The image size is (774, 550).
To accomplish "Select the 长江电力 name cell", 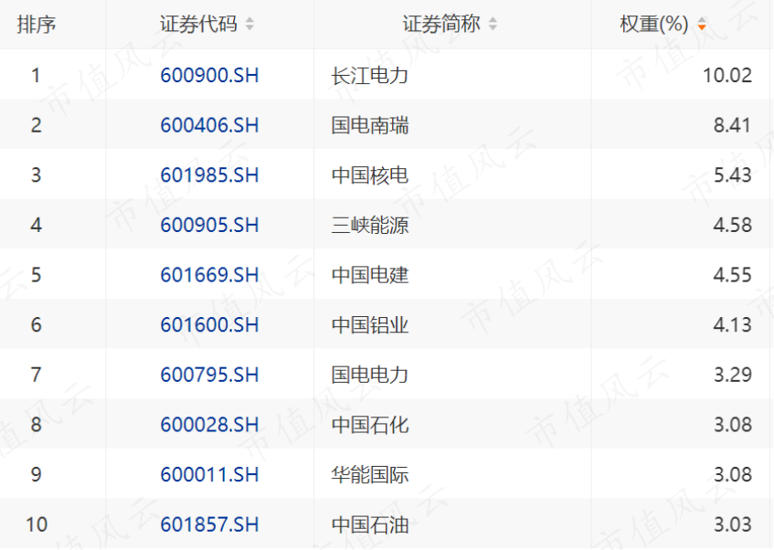I will pos(370,76).
